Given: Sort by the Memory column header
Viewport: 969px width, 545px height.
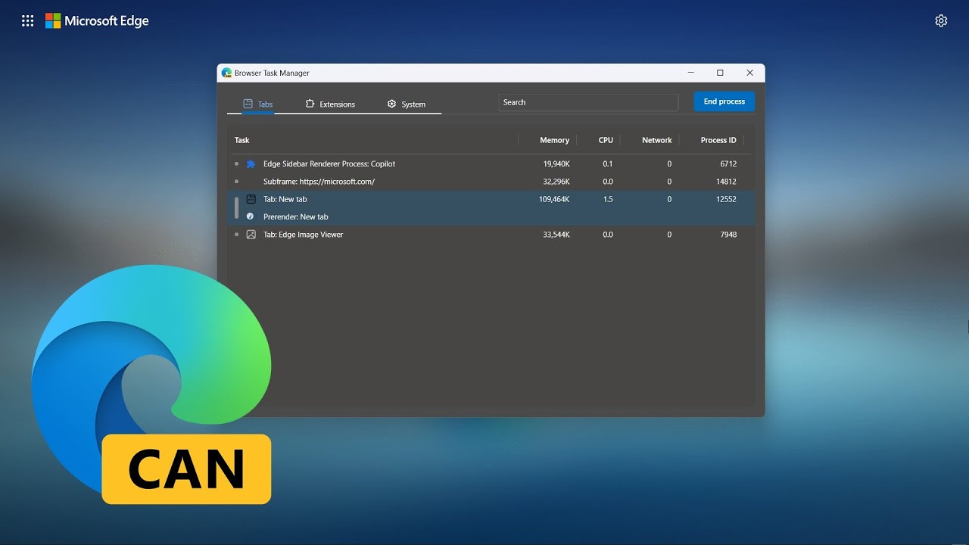Looking at the screenshot, I should (554, 140).
